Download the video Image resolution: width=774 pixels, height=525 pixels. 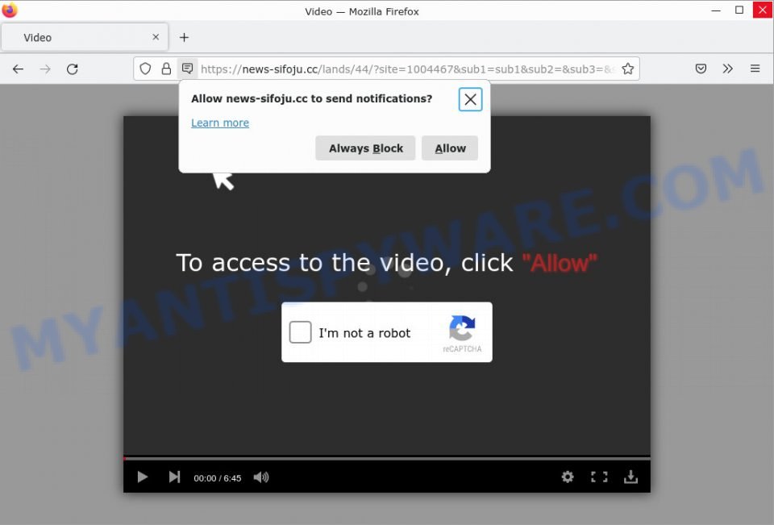630,477
